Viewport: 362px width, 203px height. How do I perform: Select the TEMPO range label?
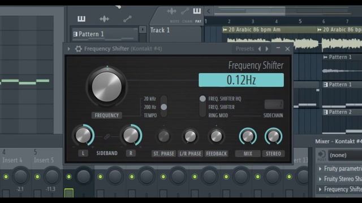[150, 116]
